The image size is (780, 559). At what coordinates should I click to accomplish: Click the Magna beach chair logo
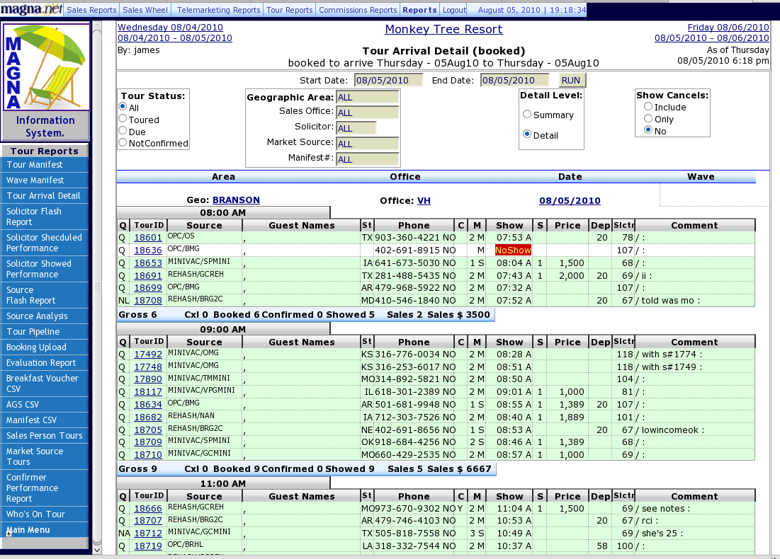[46, 66]
